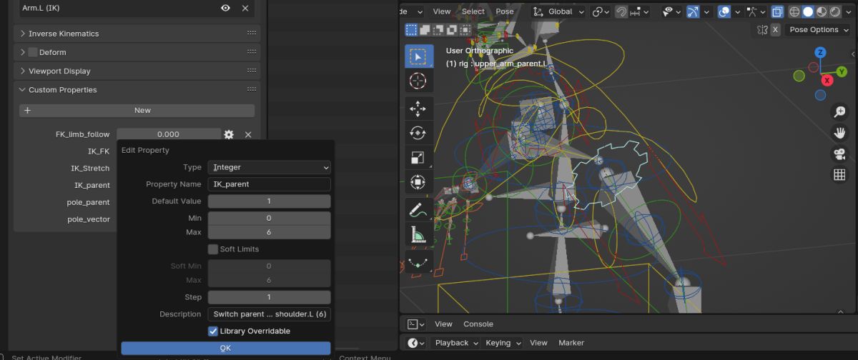Click the FK_limb_follow value slider

169,134
